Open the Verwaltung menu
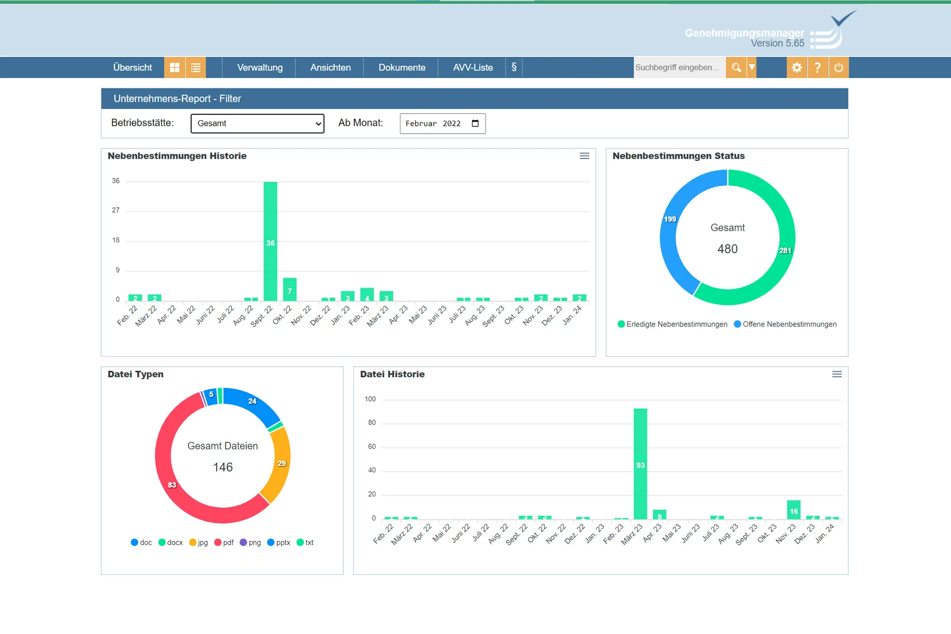Screen dimensions: 951x634 (x=259, y=68)
